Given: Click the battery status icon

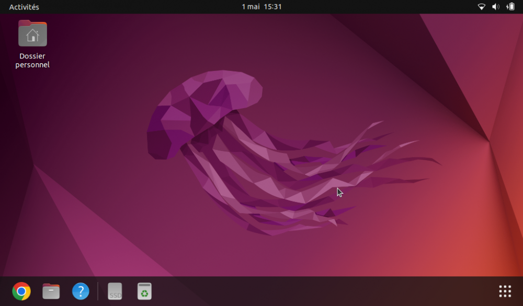Looking at the screenshot, I should [510, 7].
